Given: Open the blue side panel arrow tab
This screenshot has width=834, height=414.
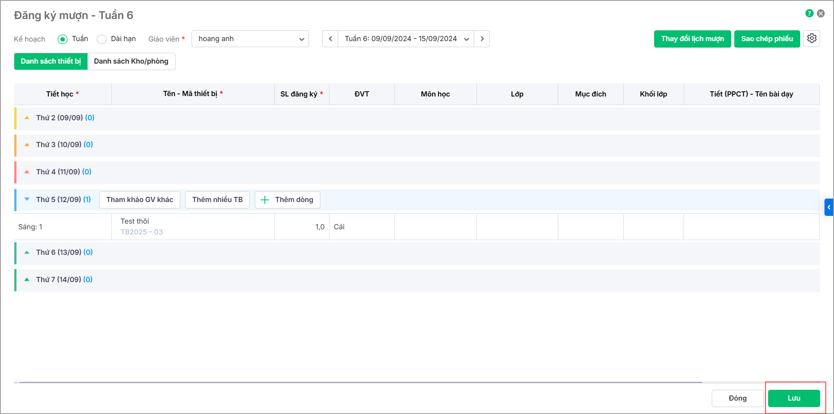Looking at the screenshot, I should tap(828, 207).
